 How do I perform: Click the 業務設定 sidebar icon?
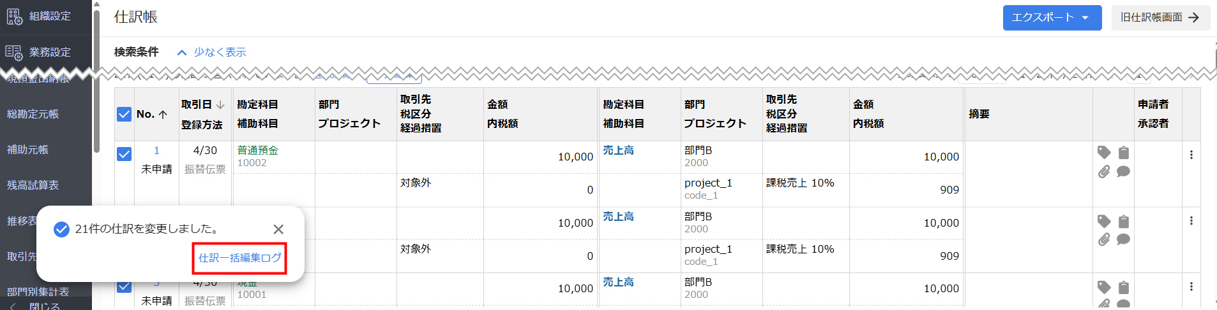(14, 52)
